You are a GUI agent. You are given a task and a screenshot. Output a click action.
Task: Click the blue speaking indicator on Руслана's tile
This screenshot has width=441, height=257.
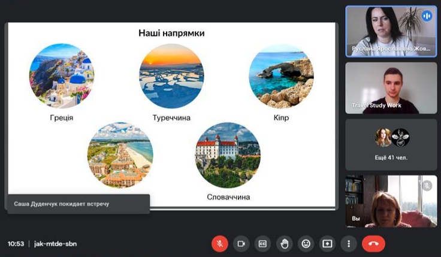[427, 16]
